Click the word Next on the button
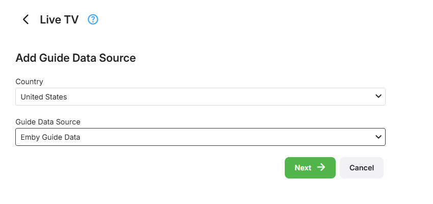The height and width of the screenshot is (204, 433). pos(303,168)
